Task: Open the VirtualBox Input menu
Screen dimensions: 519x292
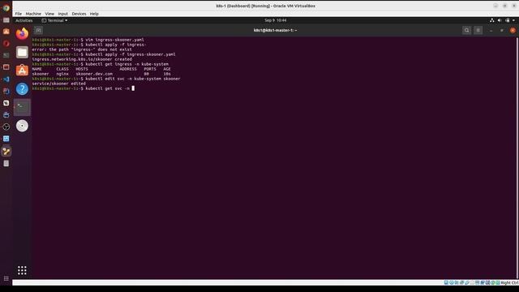Action: tap(63, 14)
